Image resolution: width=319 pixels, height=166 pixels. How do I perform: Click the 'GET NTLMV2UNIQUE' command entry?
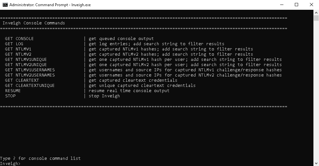pos(26,65)
